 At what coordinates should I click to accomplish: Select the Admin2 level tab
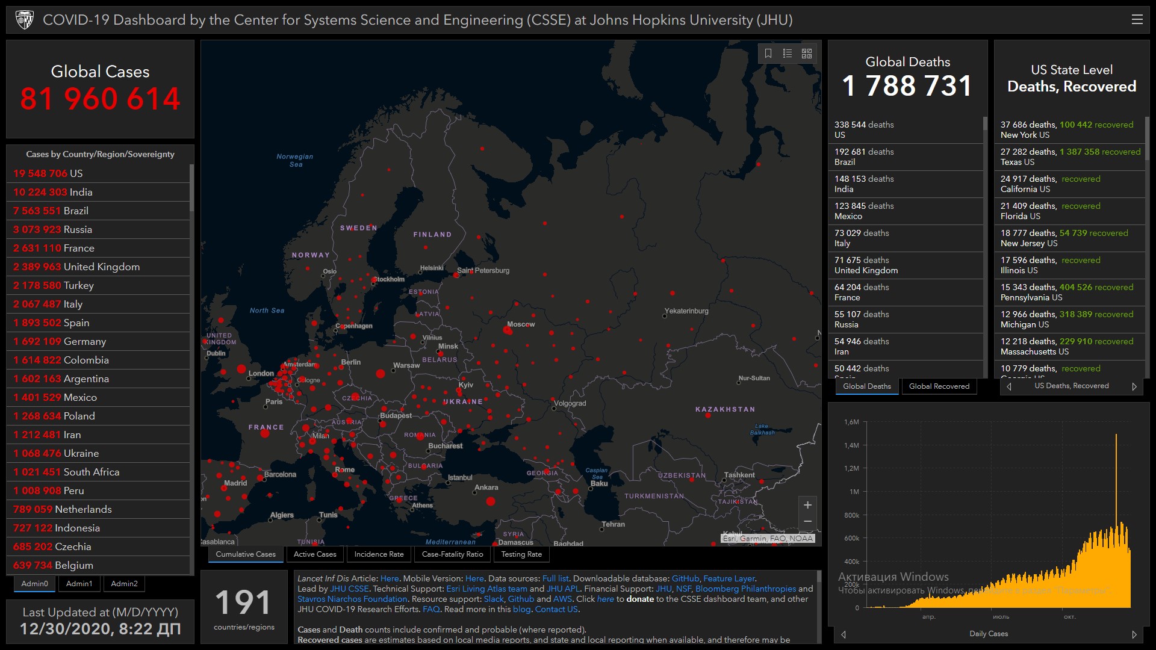point(124,584)
